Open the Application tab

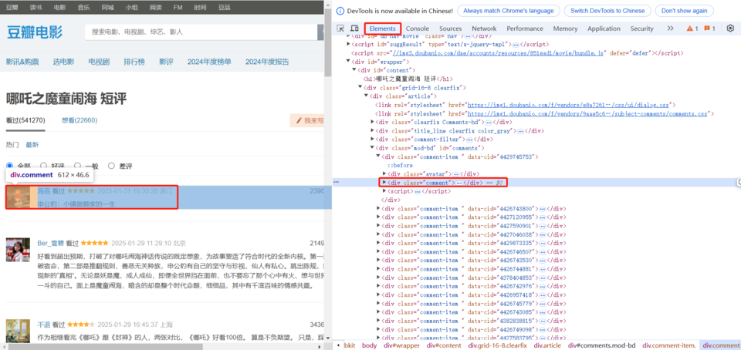point(604,29)
